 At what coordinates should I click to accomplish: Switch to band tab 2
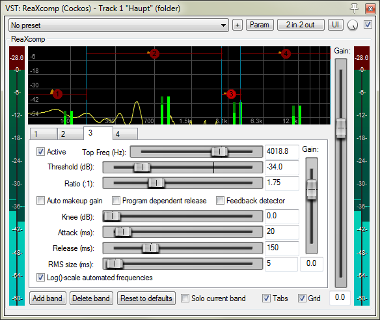coord(70,134)
